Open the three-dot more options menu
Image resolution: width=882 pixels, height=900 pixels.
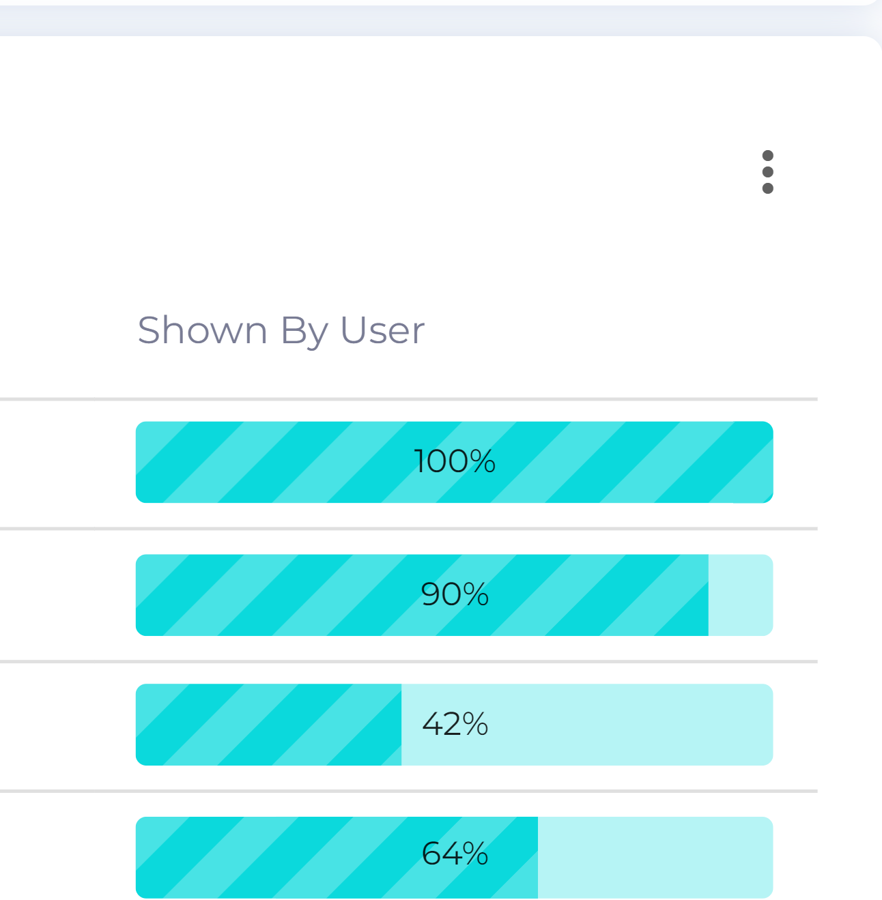point(767,172)
